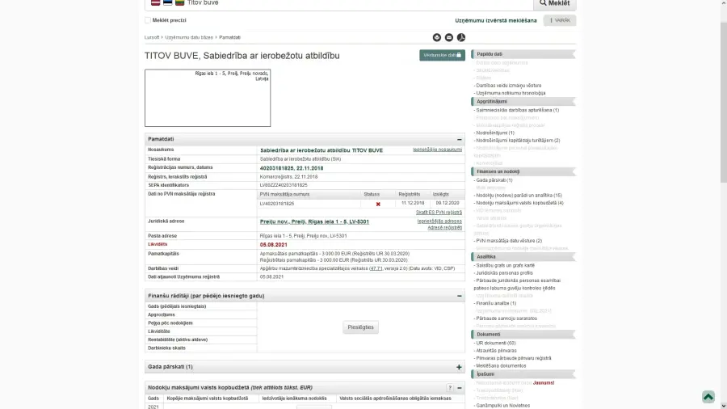Viewport: 727px width, 409px height.
Task: Open Nodokļu (nodevu) parādi un analītika (15)
Action: click(x=519, y=196)
